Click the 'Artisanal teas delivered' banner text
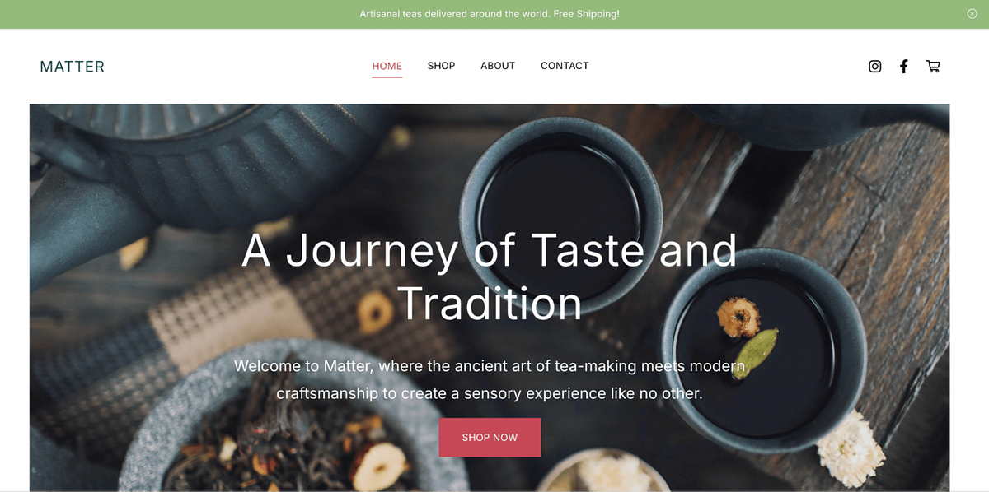This screenshot has width=989, height=492. point(490,14)
